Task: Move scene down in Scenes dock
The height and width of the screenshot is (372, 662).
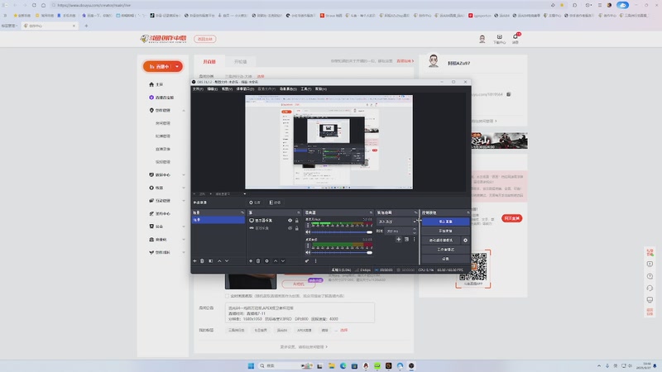Action: [x=227, y=261]
